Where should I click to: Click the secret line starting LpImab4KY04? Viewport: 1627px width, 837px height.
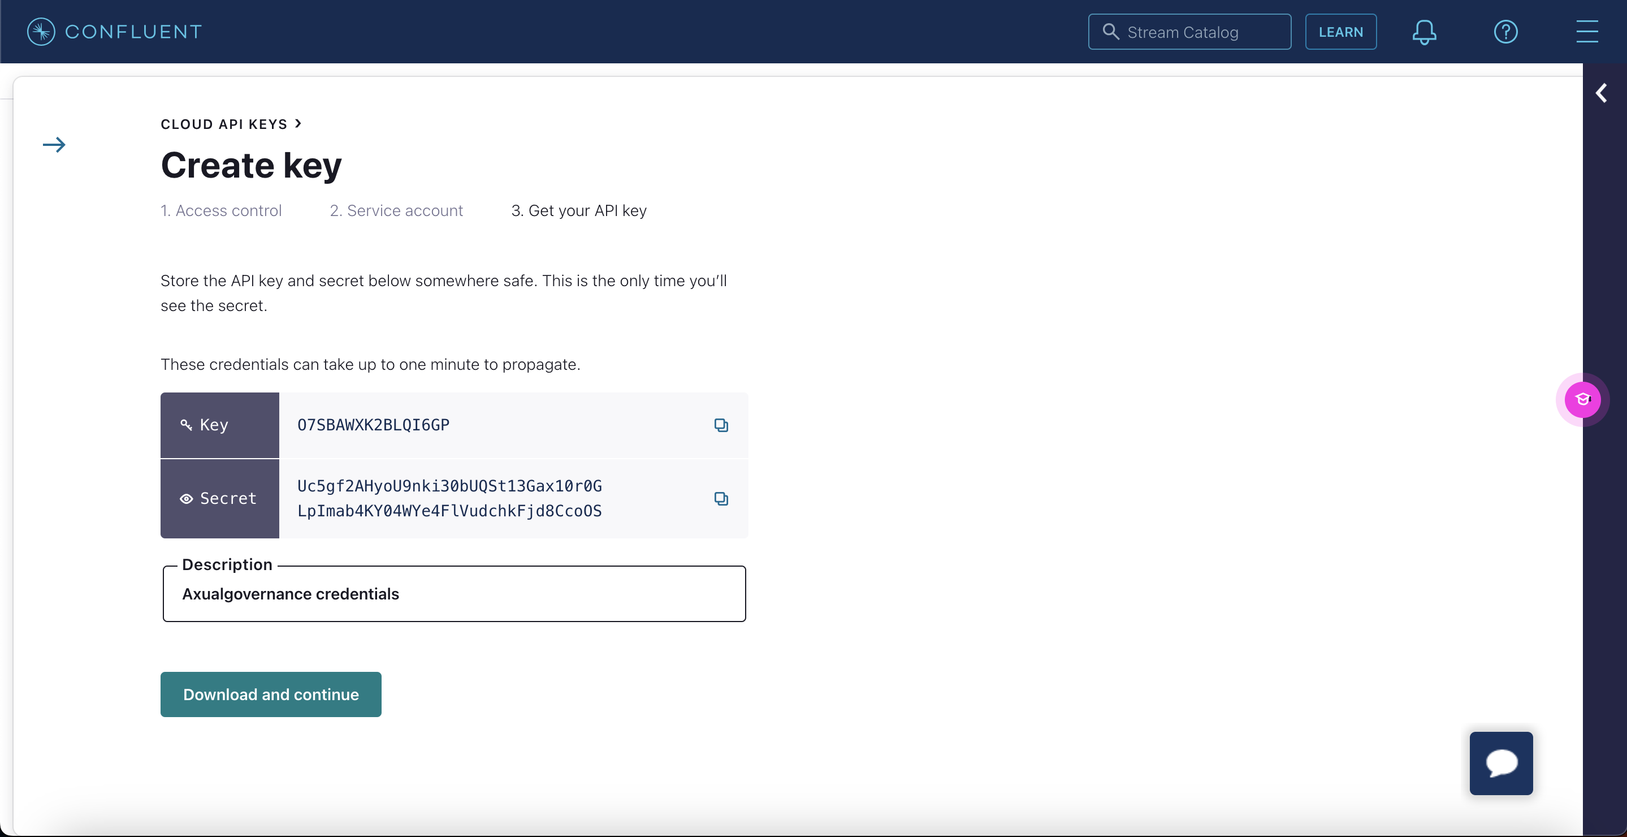click(449, 511)
